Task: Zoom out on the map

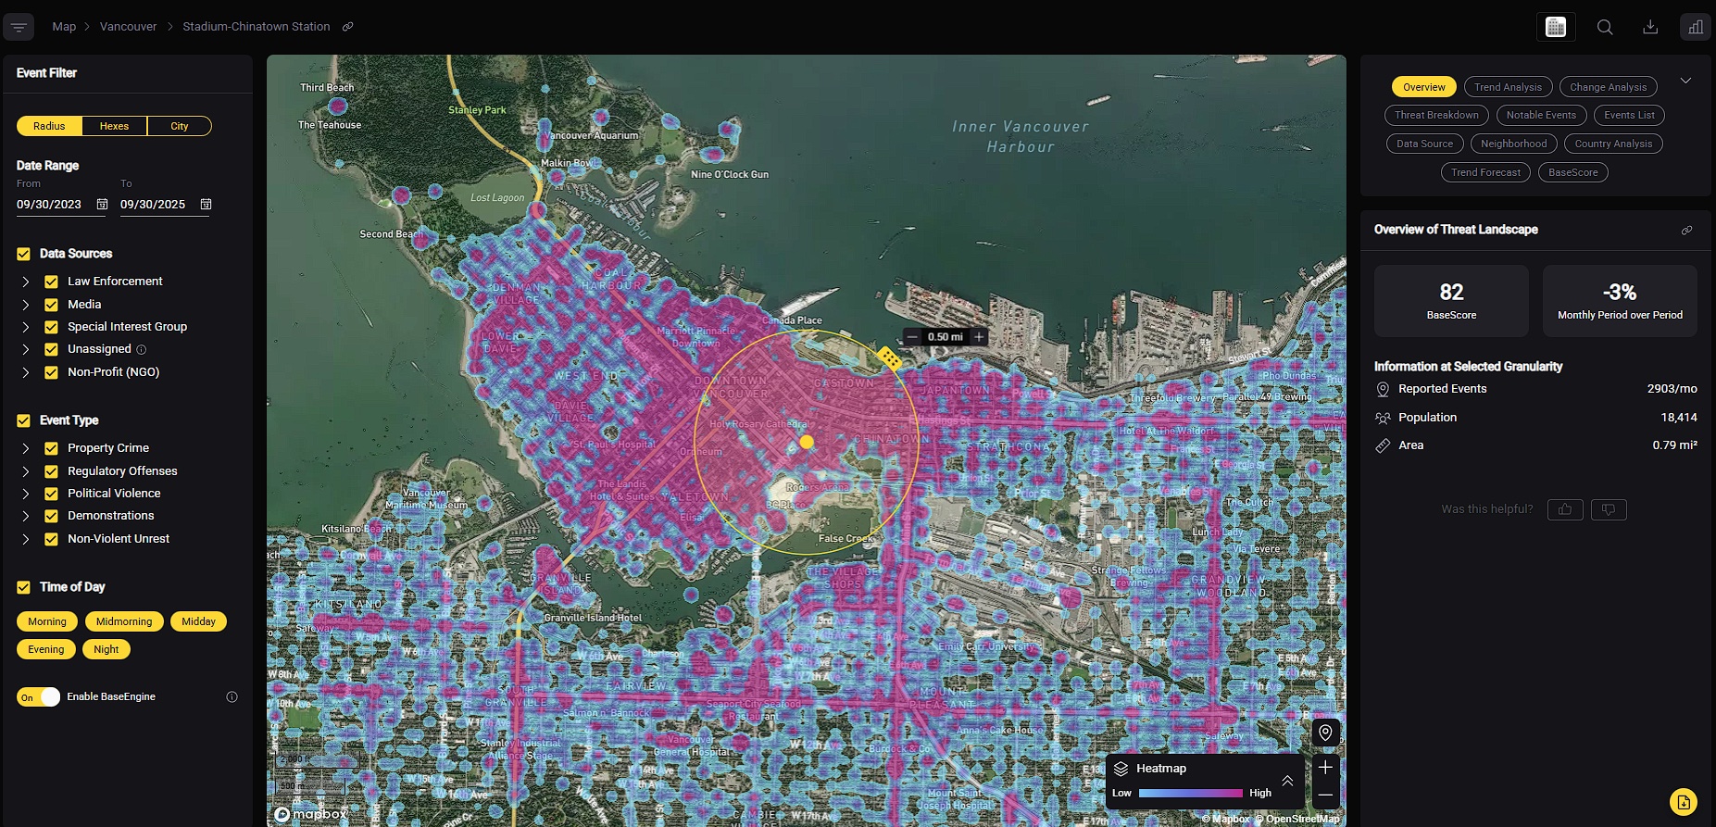Action: pos(1325,795)
